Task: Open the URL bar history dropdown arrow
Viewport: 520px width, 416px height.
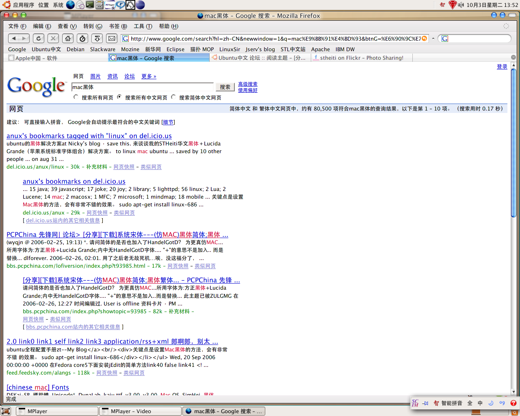Action: (x=433, y=39)
